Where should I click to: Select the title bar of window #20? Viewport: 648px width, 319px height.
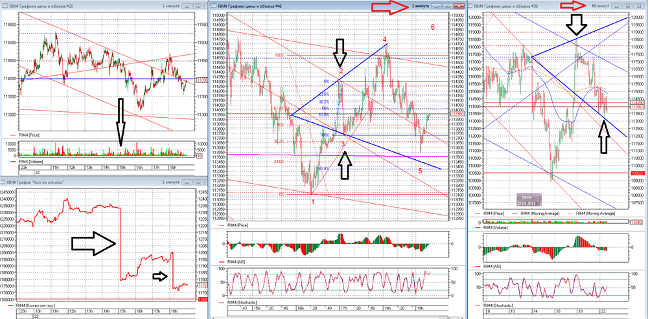(103, 6)
